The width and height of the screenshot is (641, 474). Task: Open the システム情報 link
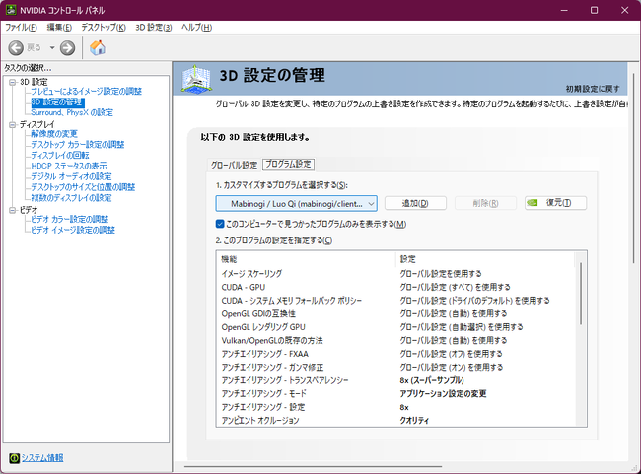42,458
